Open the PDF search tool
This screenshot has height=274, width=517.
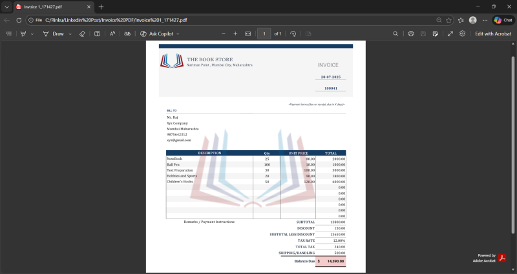396,34
